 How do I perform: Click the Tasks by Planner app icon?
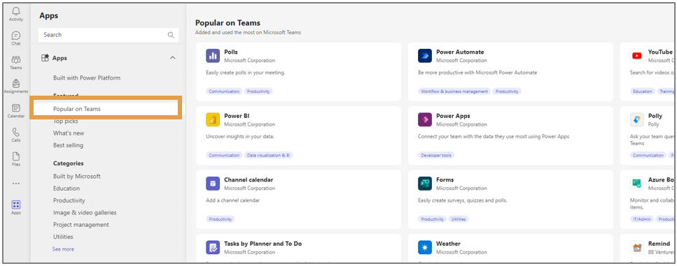[x=213, y=247]
